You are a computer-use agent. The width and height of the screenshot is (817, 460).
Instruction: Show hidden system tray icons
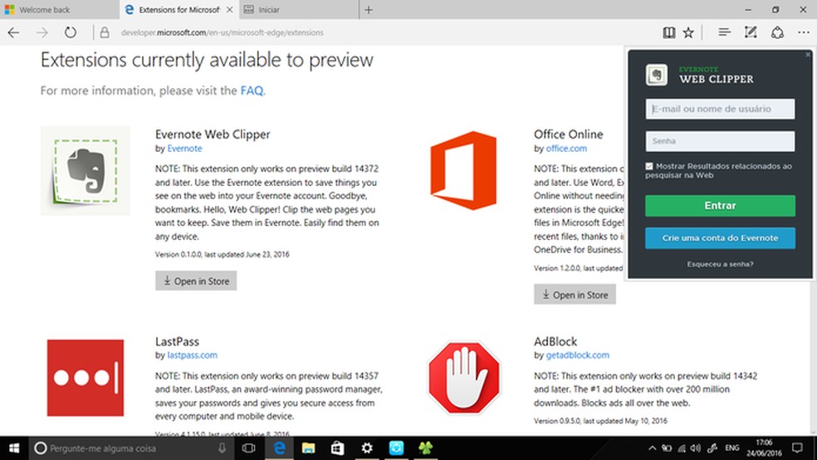pos(653,448)
